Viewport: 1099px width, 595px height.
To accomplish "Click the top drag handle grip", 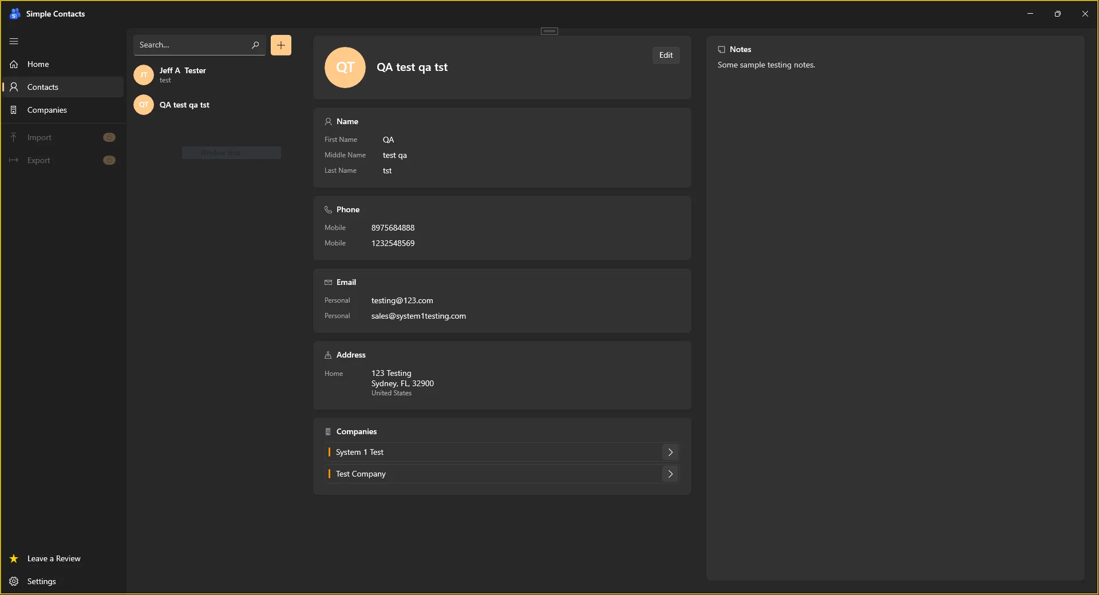I will click(x=549, y=31).
